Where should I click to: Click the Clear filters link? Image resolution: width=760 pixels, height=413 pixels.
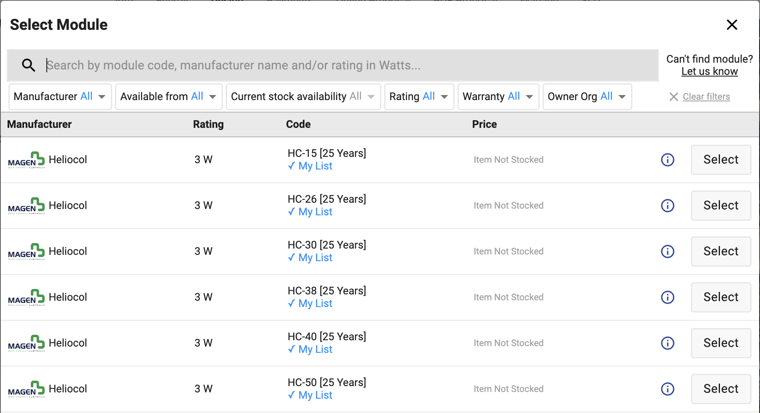706,97
